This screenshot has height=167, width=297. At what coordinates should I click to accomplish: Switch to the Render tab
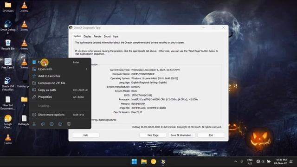click(x=97, y=36)
